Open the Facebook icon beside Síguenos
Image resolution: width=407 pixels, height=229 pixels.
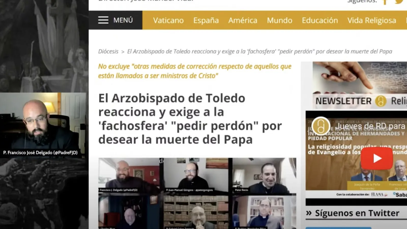click(385, 2)
